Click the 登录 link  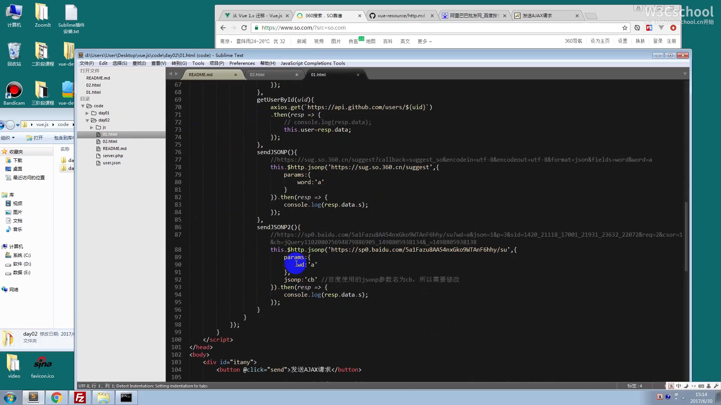tap(658, 41)
